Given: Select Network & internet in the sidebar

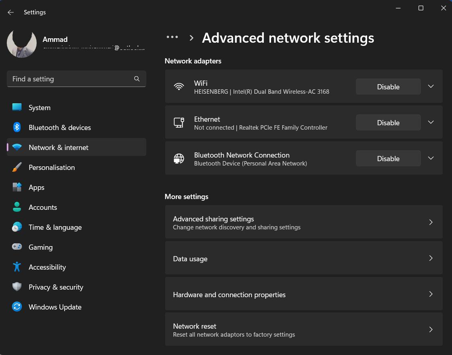Looking at the screenshot, I should [x=58, y=147].
